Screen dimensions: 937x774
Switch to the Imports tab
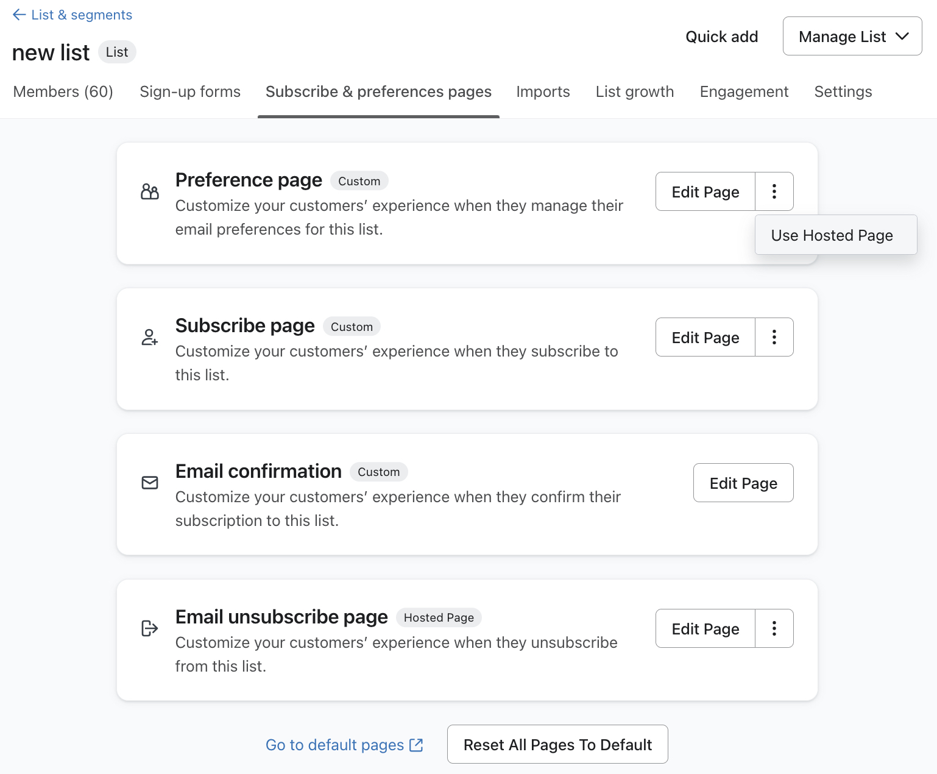tap(542, 91)
